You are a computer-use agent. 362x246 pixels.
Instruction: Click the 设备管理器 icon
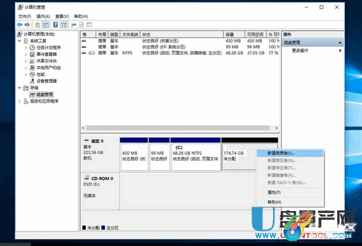pos(32,81)
